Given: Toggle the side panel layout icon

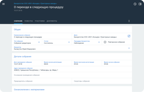Looking at the screenshot, I should [x=140, y=4].
